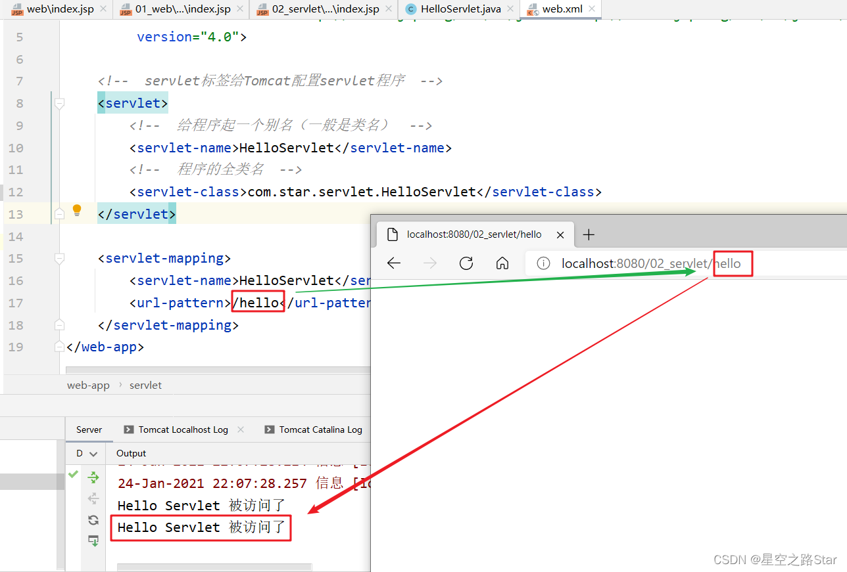Close the 01_web index.jsp tab

[240, 9]
